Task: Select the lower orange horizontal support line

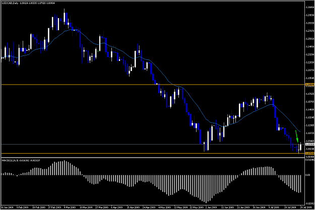Action: click(153, 154)
